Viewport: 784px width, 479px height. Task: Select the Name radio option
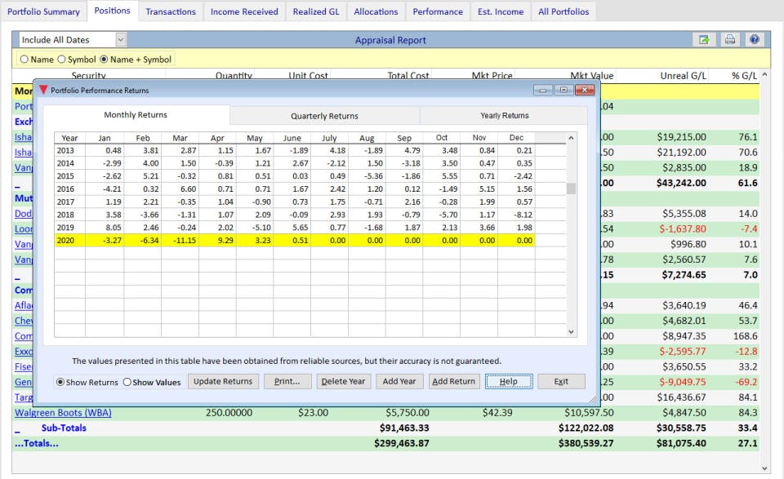pyautogui.click(x=24, y=60)
